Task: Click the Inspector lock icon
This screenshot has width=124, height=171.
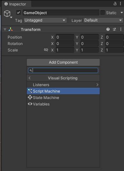Action: click(115, 4)
